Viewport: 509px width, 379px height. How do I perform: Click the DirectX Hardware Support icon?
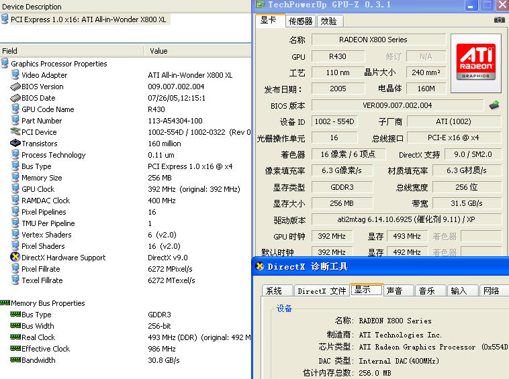[x=15, y=257]
